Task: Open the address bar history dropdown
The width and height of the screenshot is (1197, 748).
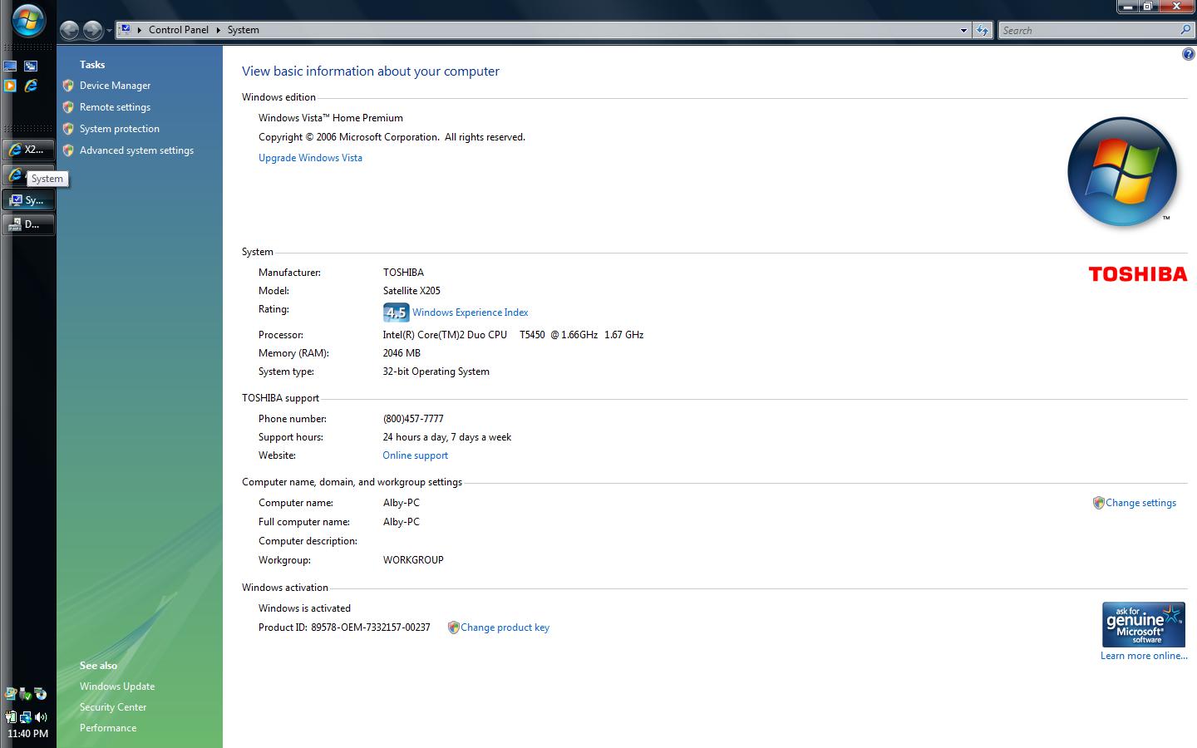Action: 963,31
